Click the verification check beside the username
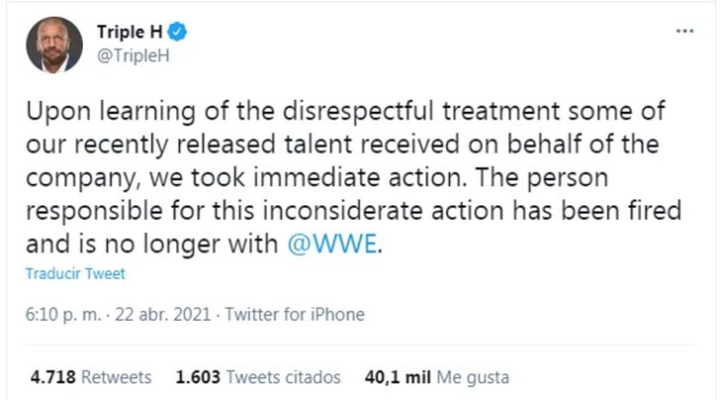 click(176, 33)
